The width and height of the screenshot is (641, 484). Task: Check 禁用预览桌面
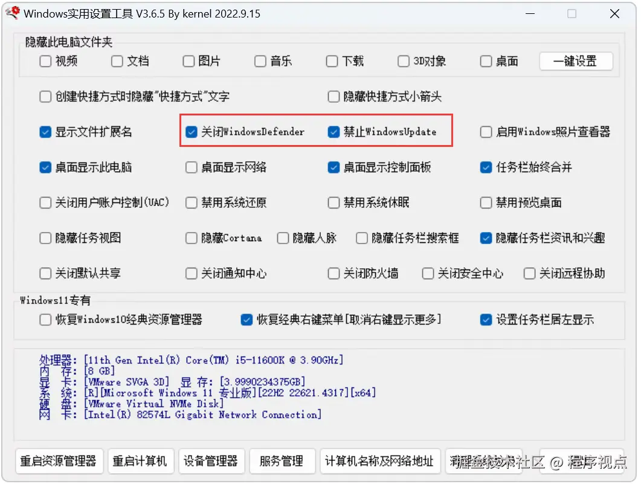[486, 203]
